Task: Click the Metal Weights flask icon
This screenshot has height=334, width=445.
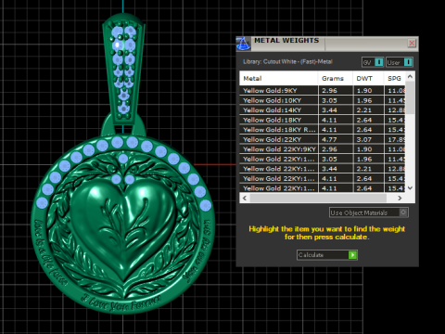Action: 243,44
